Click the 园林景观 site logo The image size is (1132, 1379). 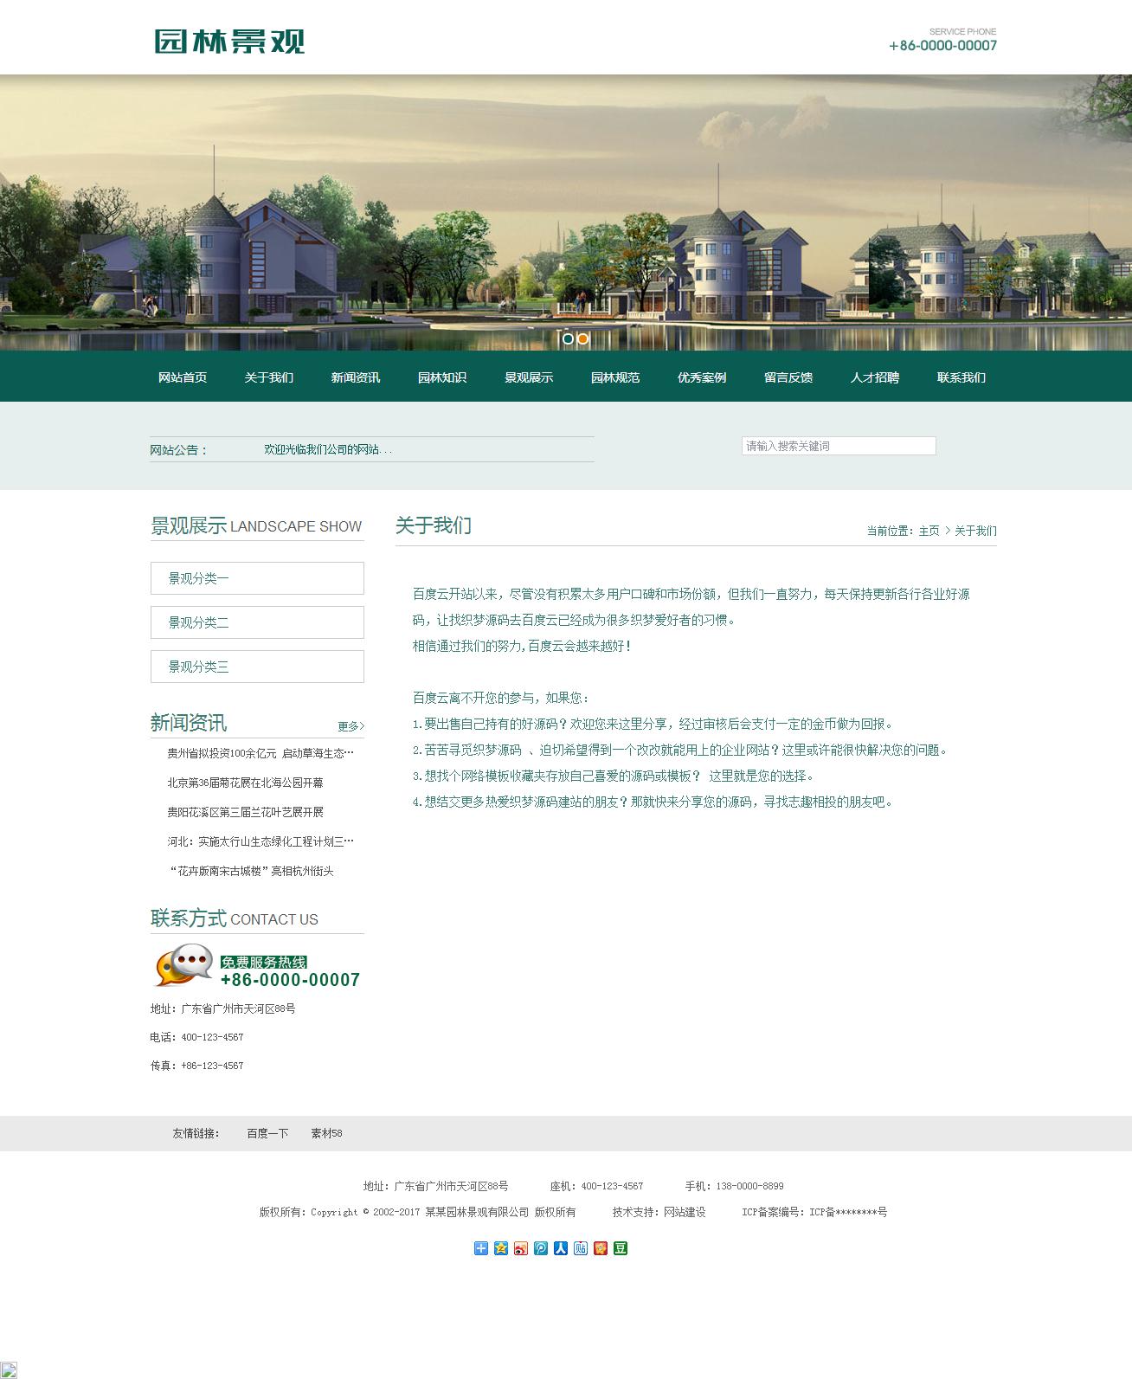[229, 42]
